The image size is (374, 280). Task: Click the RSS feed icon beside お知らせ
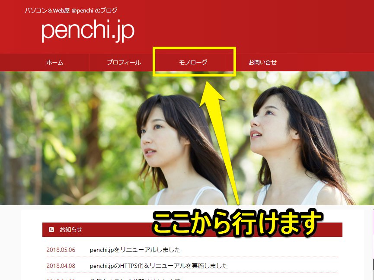click(x=51, y=230)
